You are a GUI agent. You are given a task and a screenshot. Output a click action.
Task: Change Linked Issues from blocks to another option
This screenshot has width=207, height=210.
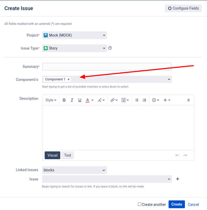pos(74,170)
